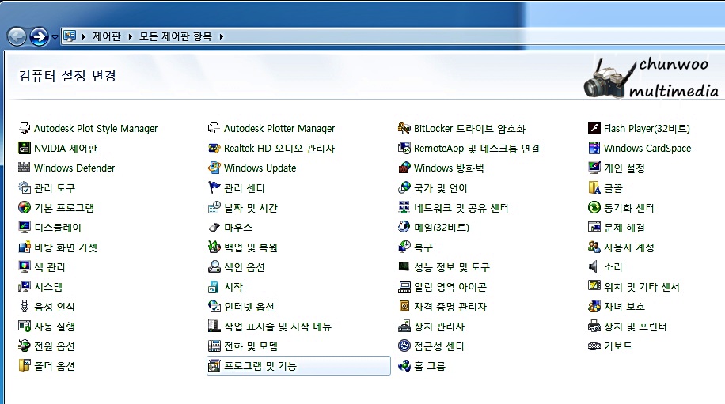725x404 pixels.
Task: Click the 홈 그룹 icon
Action: (x=404, y=366)
